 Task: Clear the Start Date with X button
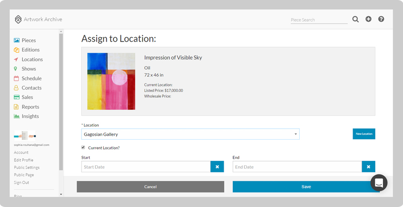[217, 167]
